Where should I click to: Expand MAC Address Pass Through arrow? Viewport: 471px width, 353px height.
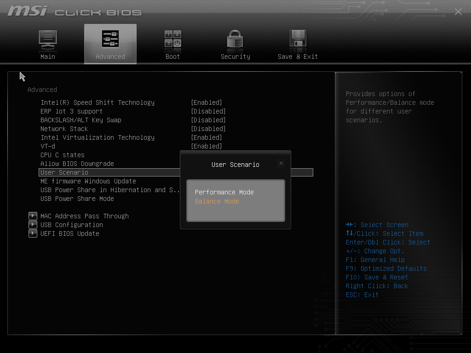tap(33, 216)
